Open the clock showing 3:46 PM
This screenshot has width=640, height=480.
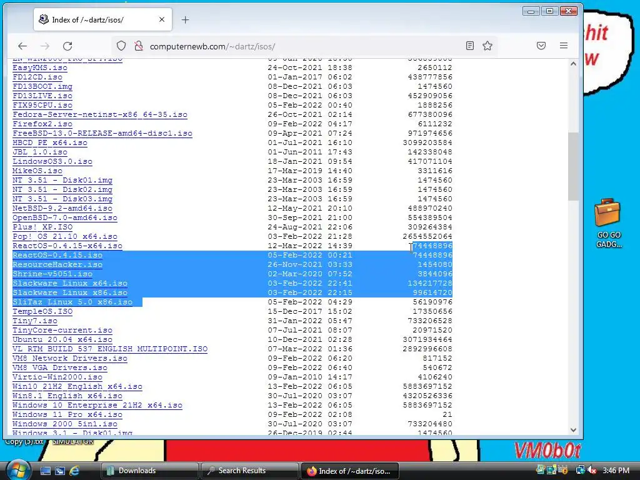[x=616, y=470]
